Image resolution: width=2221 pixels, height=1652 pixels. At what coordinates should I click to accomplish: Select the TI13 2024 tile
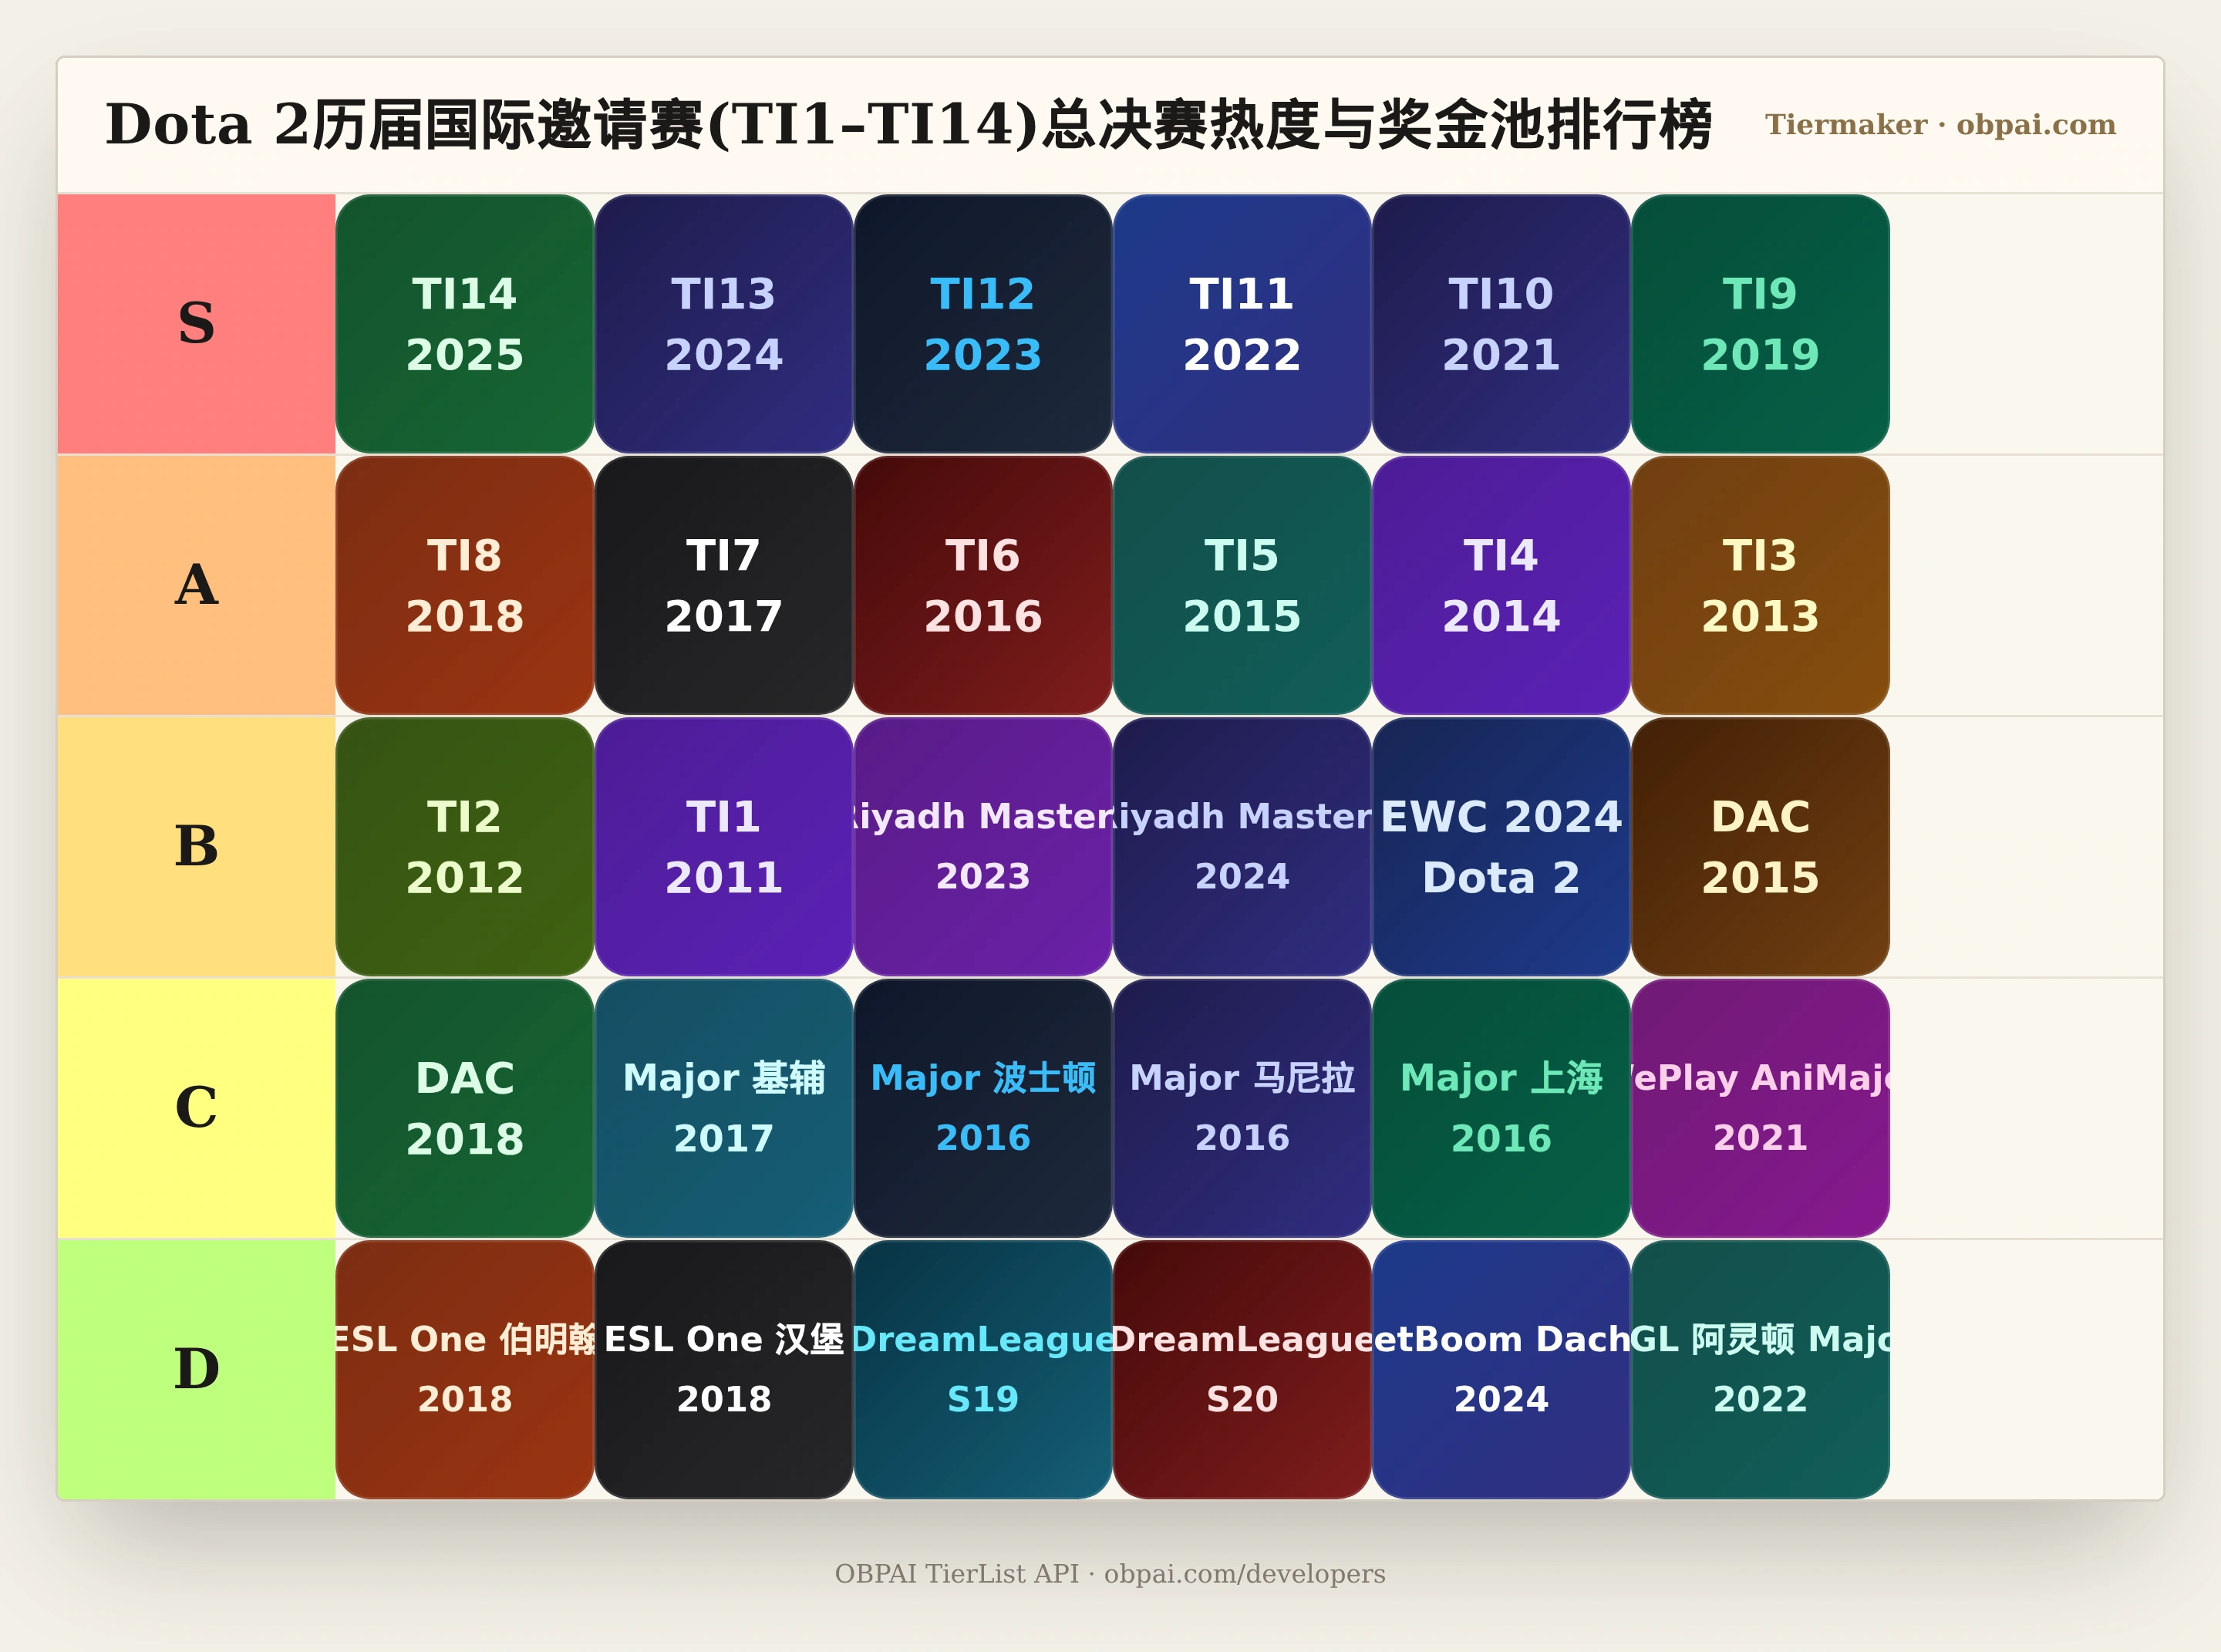point(724,324)
